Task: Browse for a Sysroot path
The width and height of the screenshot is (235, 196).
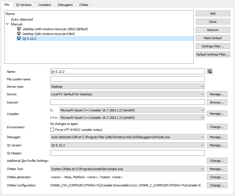Action: point(217,102)
